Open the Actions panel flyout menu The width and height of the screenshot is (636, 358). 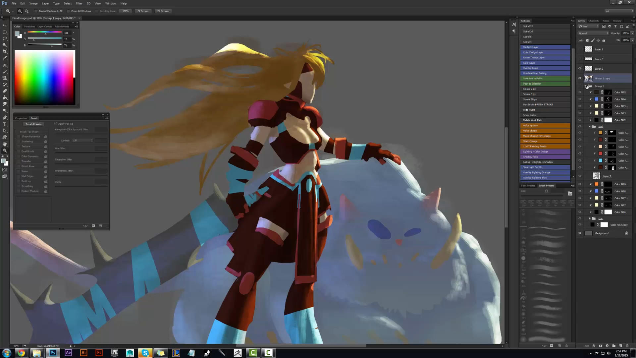573,21
